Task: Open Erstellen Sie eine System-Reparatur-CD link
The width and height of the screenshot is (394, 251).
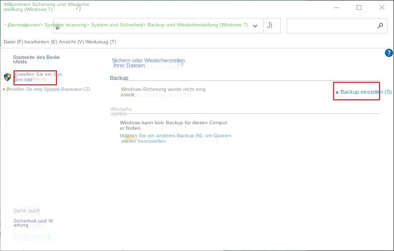Action: pos(48,89)
